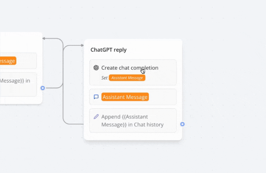Viewport: 266px width, 173px height.
Task: Click the arrowhead pointing into the left group
Action: [x=44, y=39]
